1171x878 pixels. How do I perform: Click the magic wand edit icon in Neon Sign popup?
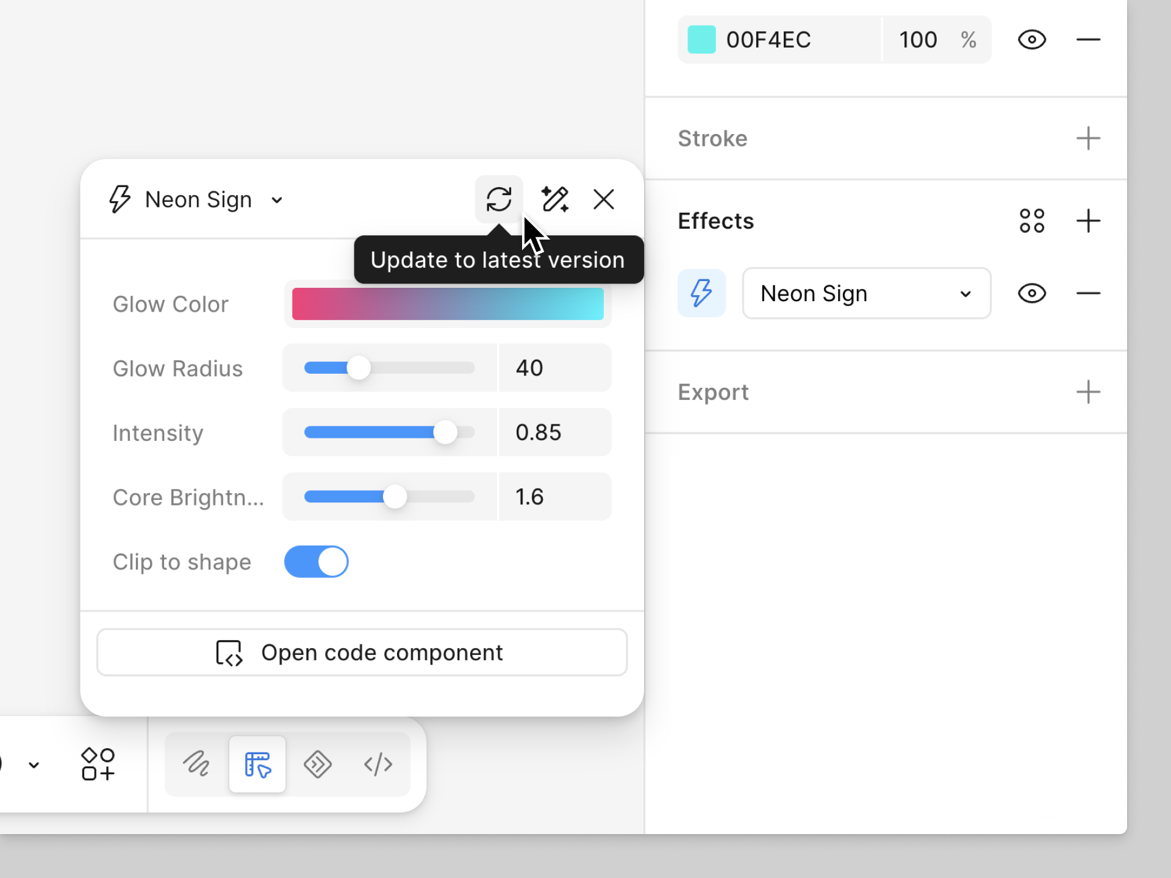555,199
